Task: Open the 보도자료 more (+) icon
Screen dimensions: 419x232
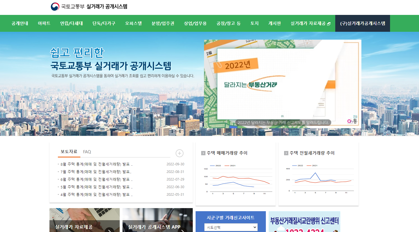Action: pos(179,153)
